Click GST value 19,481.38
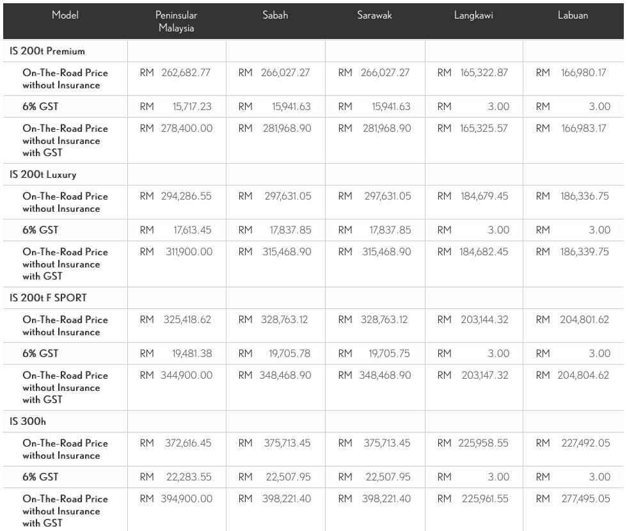This screenshot has height=531, width=627. [192, 354]
